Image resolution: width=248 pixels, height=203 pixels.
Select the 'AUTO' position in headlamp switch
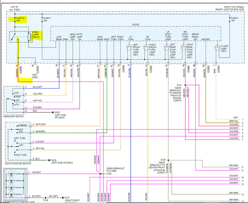pyautogui.click(x=16, y=105)
